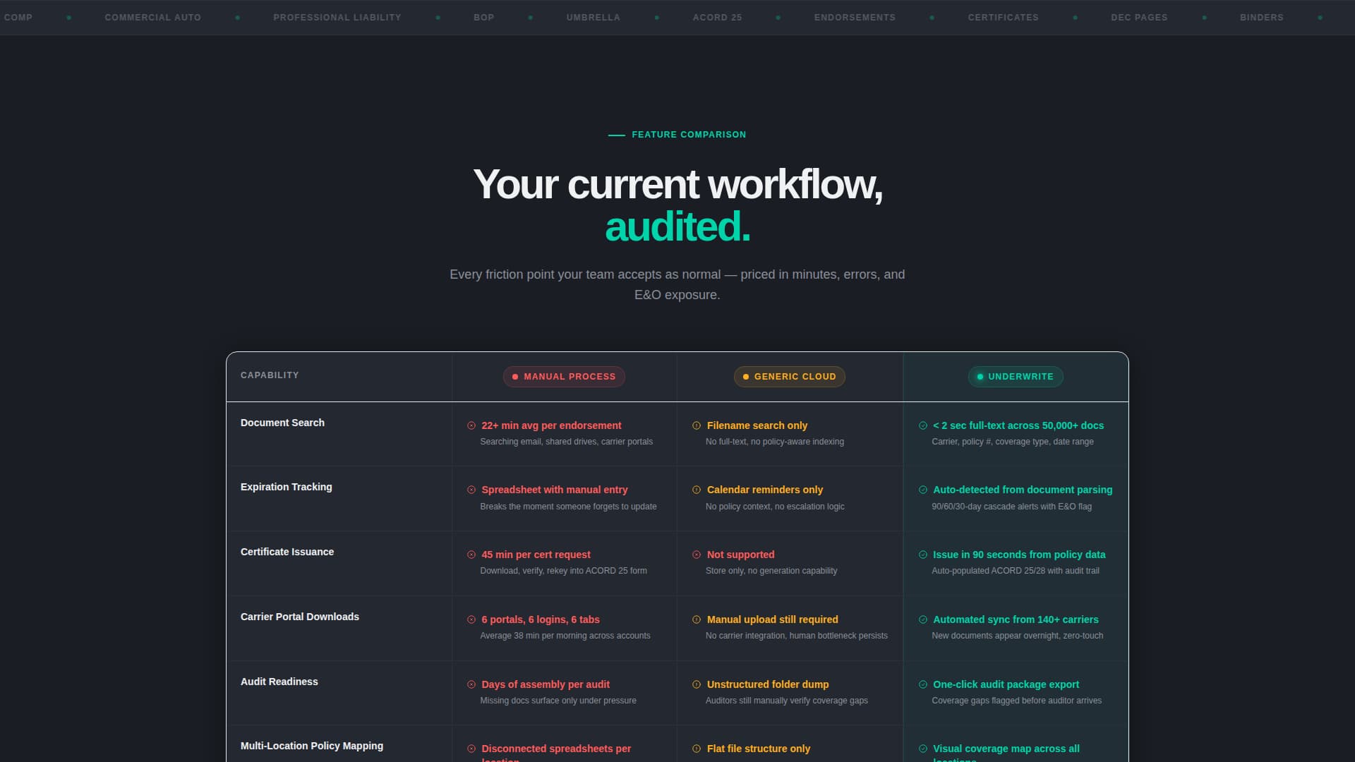Click the red X icon beside 22+ min avg per endorsement
1355x762 pixels.
point(471,425)
